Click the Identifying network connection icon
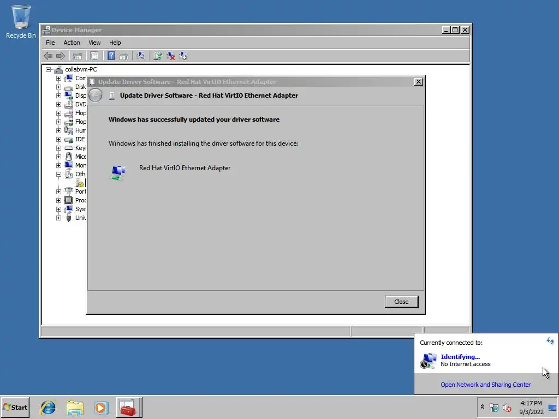The image size is (559, 419). tap(428, 361)
